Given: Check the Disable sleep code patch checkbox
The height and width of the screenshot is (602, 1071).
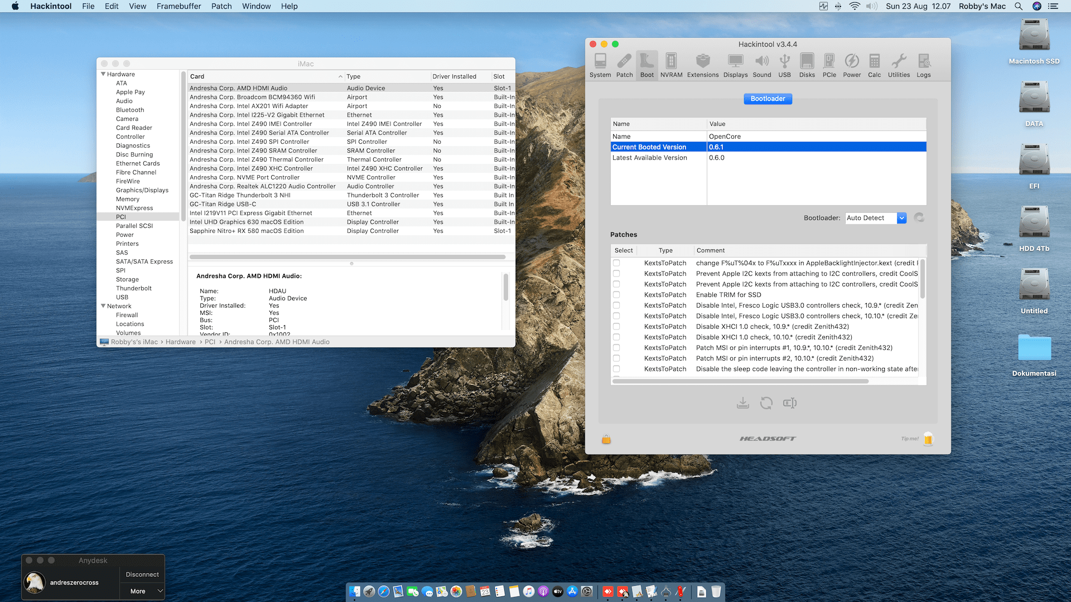Looking at the screenshot, I should pyautogui.click(x=616, y=369).
